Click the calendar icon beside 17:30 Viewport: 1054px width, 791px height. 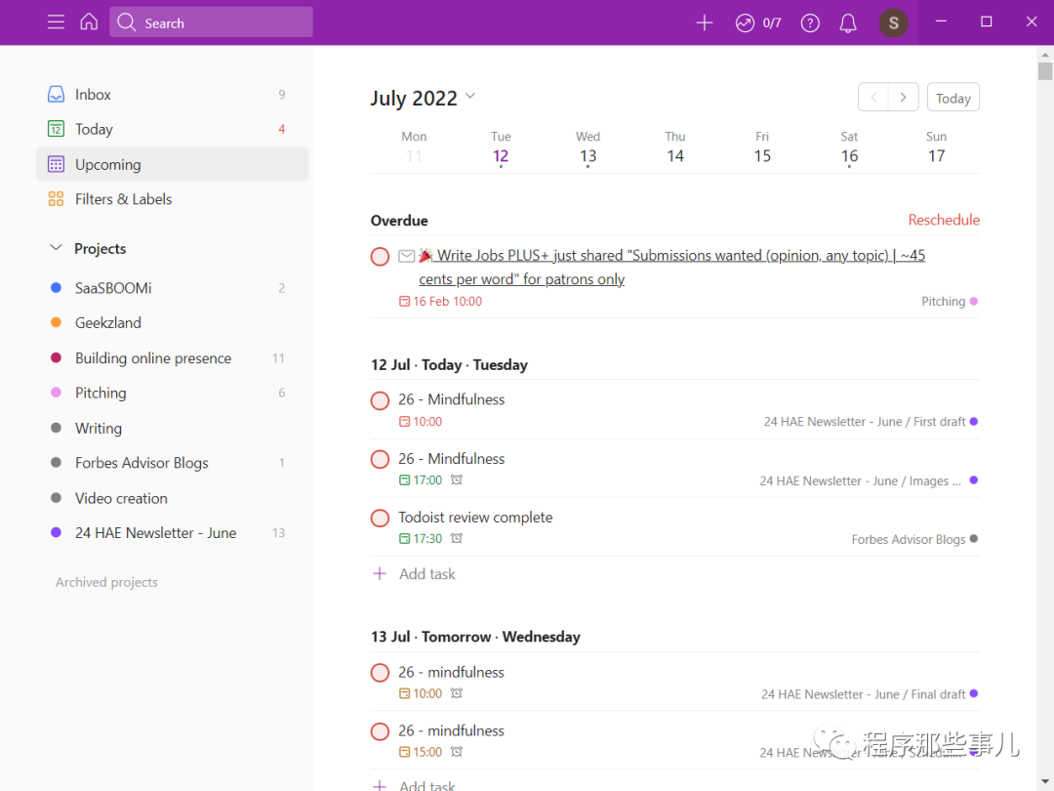coord(404,538)
